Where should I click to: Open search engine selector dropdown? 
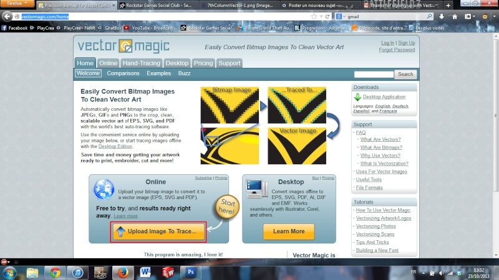(x=340, y=17)
